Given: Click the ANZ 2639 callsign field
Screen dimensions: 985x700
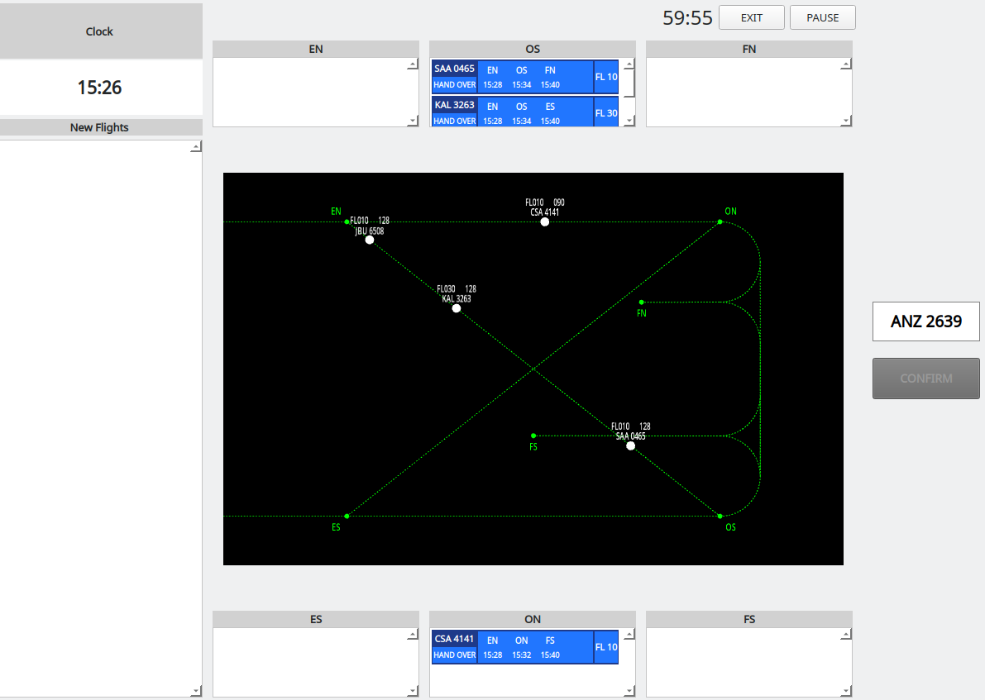Looking at the screenshot, I should 925,321.
